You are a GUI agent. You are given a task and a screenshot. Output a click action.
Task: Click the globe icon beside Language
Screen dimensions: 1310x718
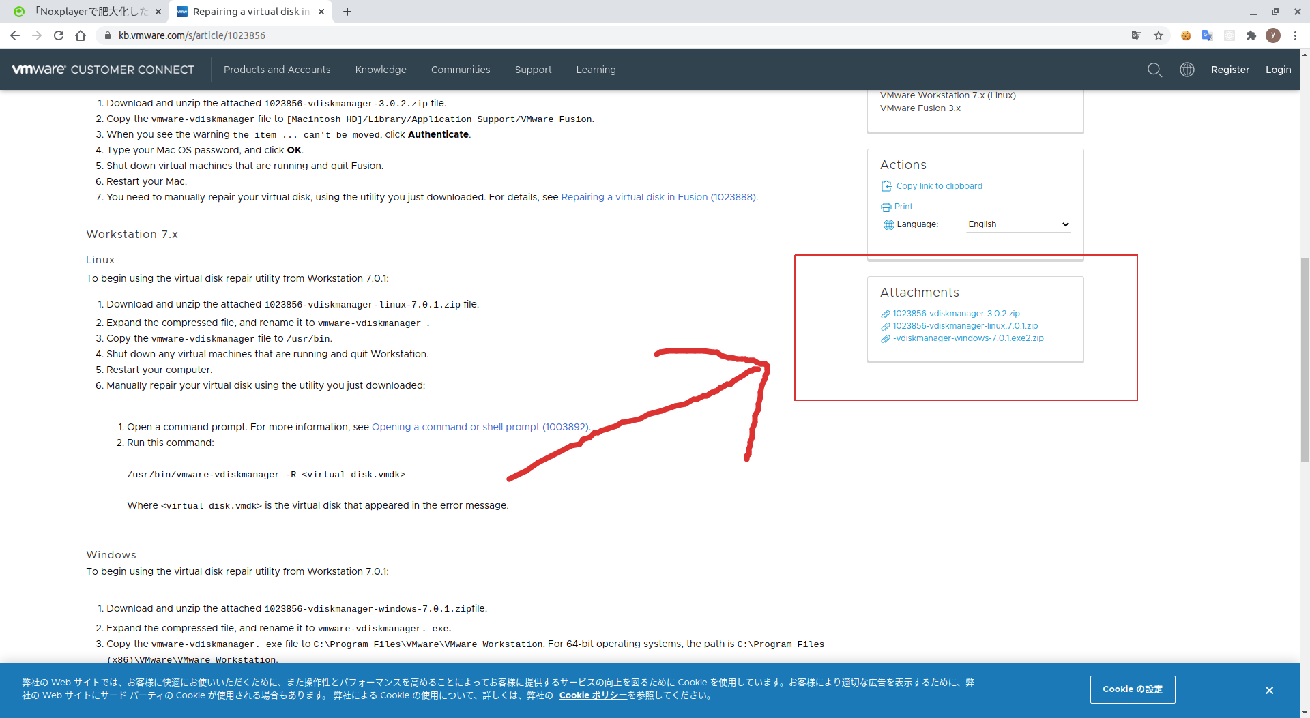[888, 225]
